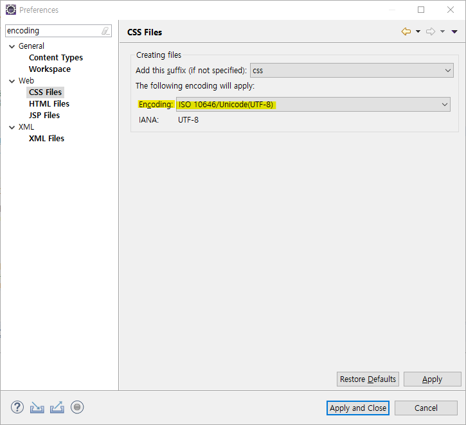Click the Import preferences icon
The width and height of the screenshot is (466, 425).
pyautogui.click(x=37, y=408)
